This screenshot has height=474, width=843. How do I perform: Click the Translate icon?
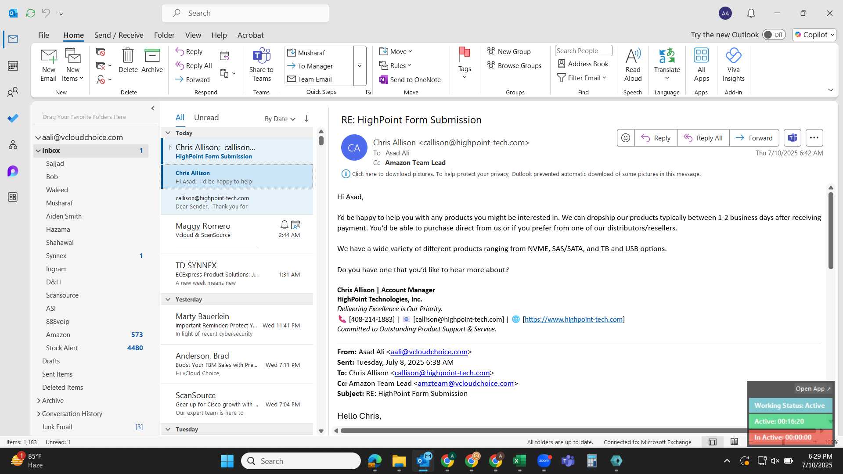click(x=666, y=65)
